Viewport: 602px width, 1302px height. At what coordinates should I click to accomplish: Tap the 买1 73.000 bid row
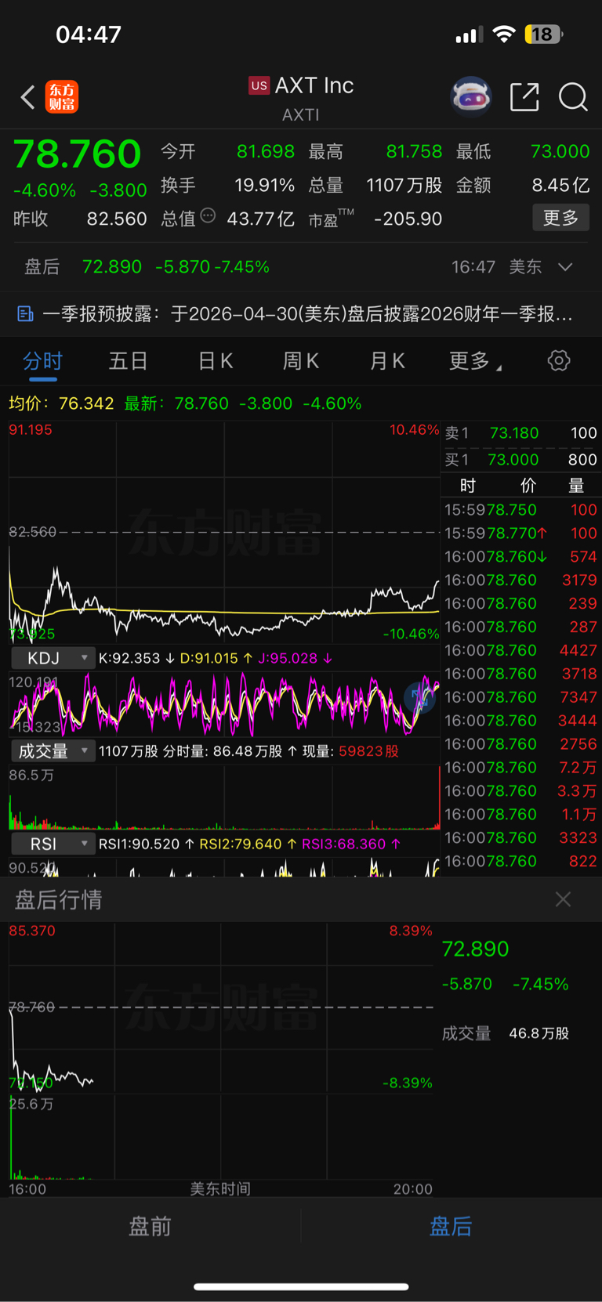520,460
